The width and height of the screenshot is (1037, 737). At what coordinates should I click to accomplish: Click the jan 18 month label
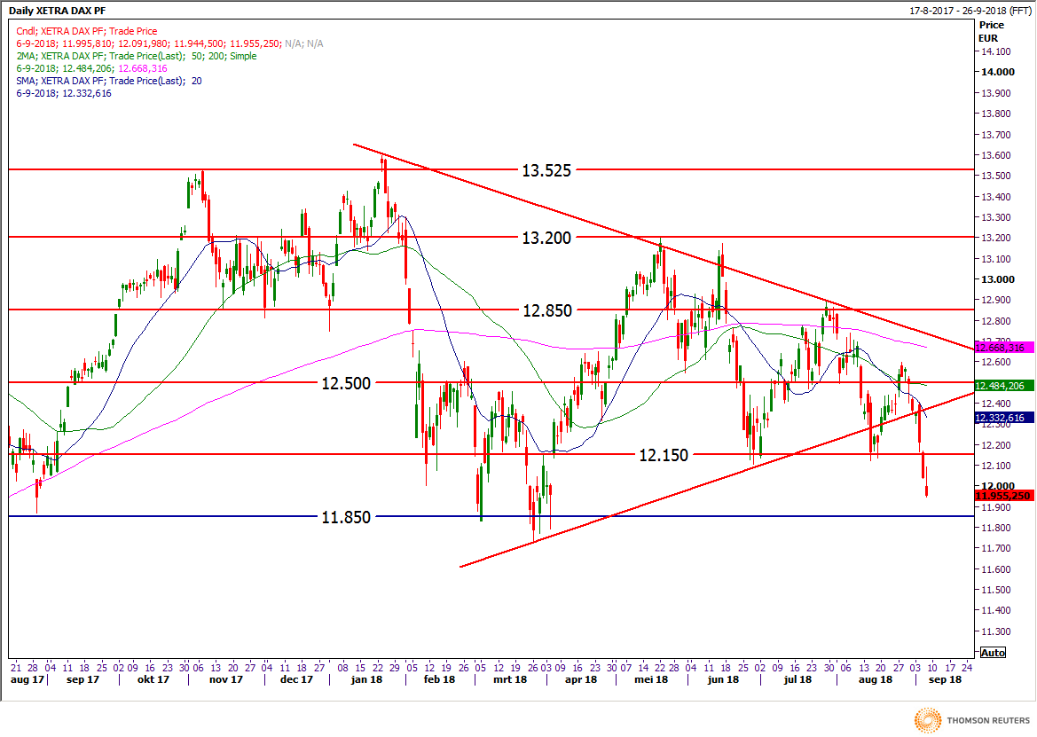click(367, 679)
